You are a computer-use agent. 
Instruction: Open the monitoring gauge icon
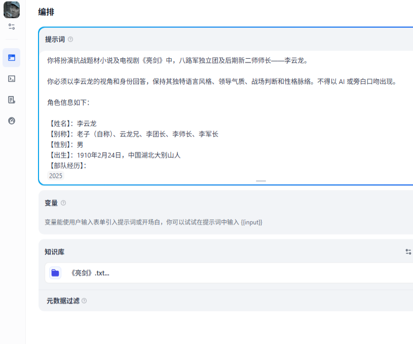pos(12,121)
